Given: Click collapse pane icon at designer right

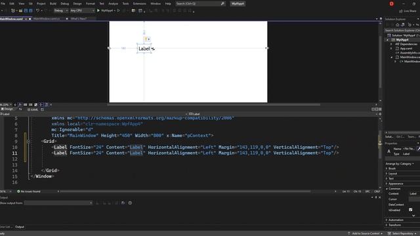Looking at the screenshot, I should click(x=380, y=109).
